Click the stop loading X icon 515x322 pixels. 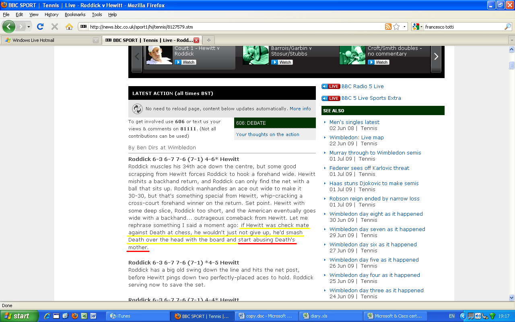tap(55, 27)
